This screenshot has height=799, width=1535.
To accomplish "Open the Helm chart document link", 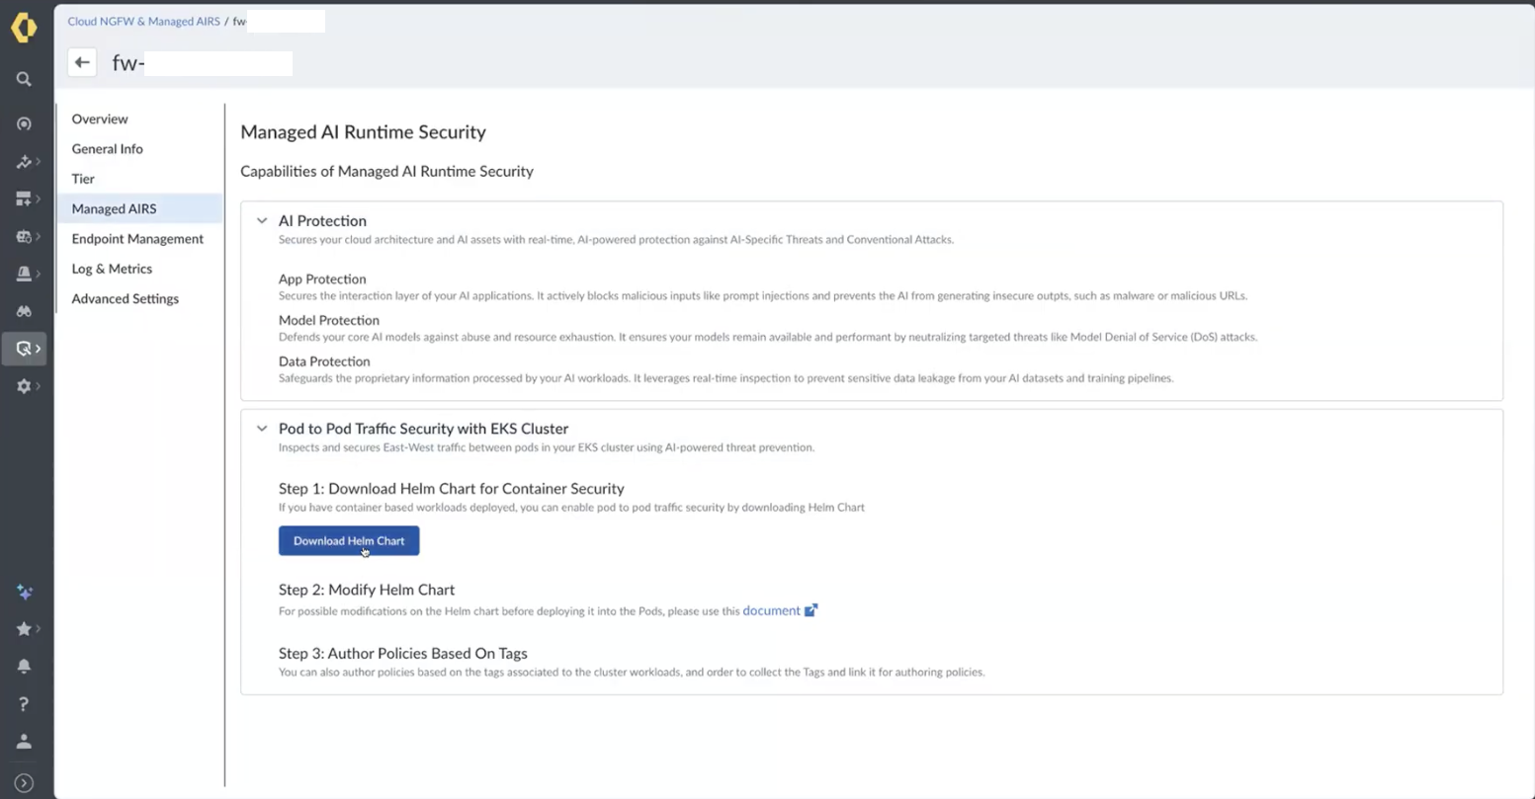I will click(771, 610).
